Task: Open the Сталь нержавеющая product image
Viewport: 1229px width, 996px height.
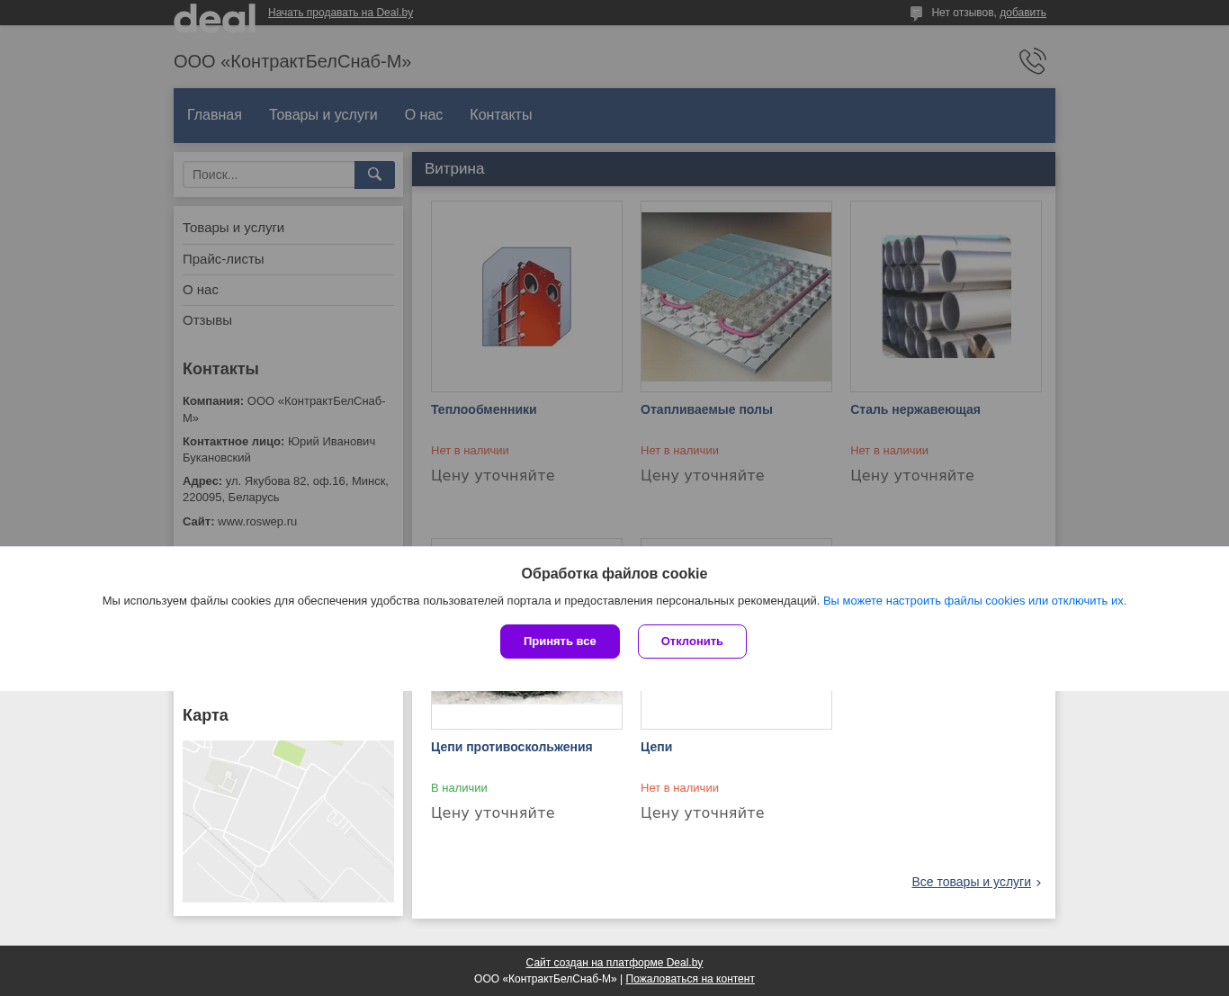Action: (x=946, y=296)
